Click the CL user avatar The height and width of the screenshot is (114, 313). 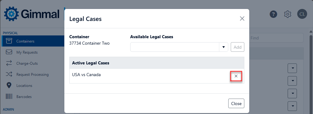302,14
